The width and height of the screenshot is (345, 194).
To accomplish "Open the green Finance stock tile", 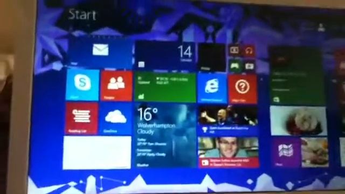I will coord(165,87).
